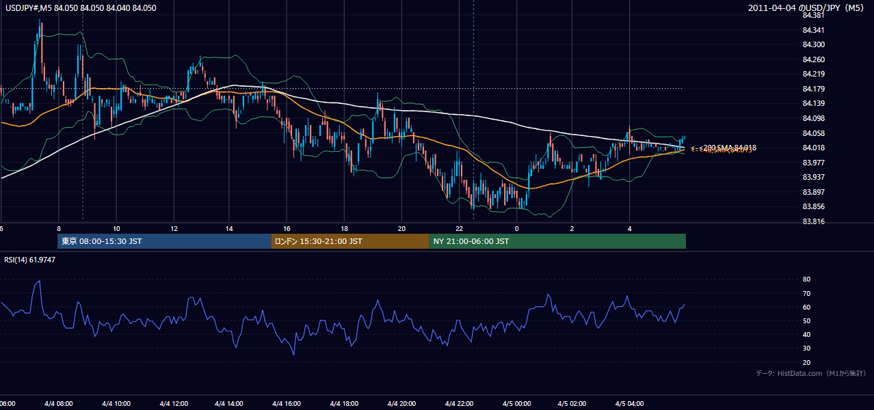Click price axis value 83.816
Screen dimensions: 874x410
(812, 221)
